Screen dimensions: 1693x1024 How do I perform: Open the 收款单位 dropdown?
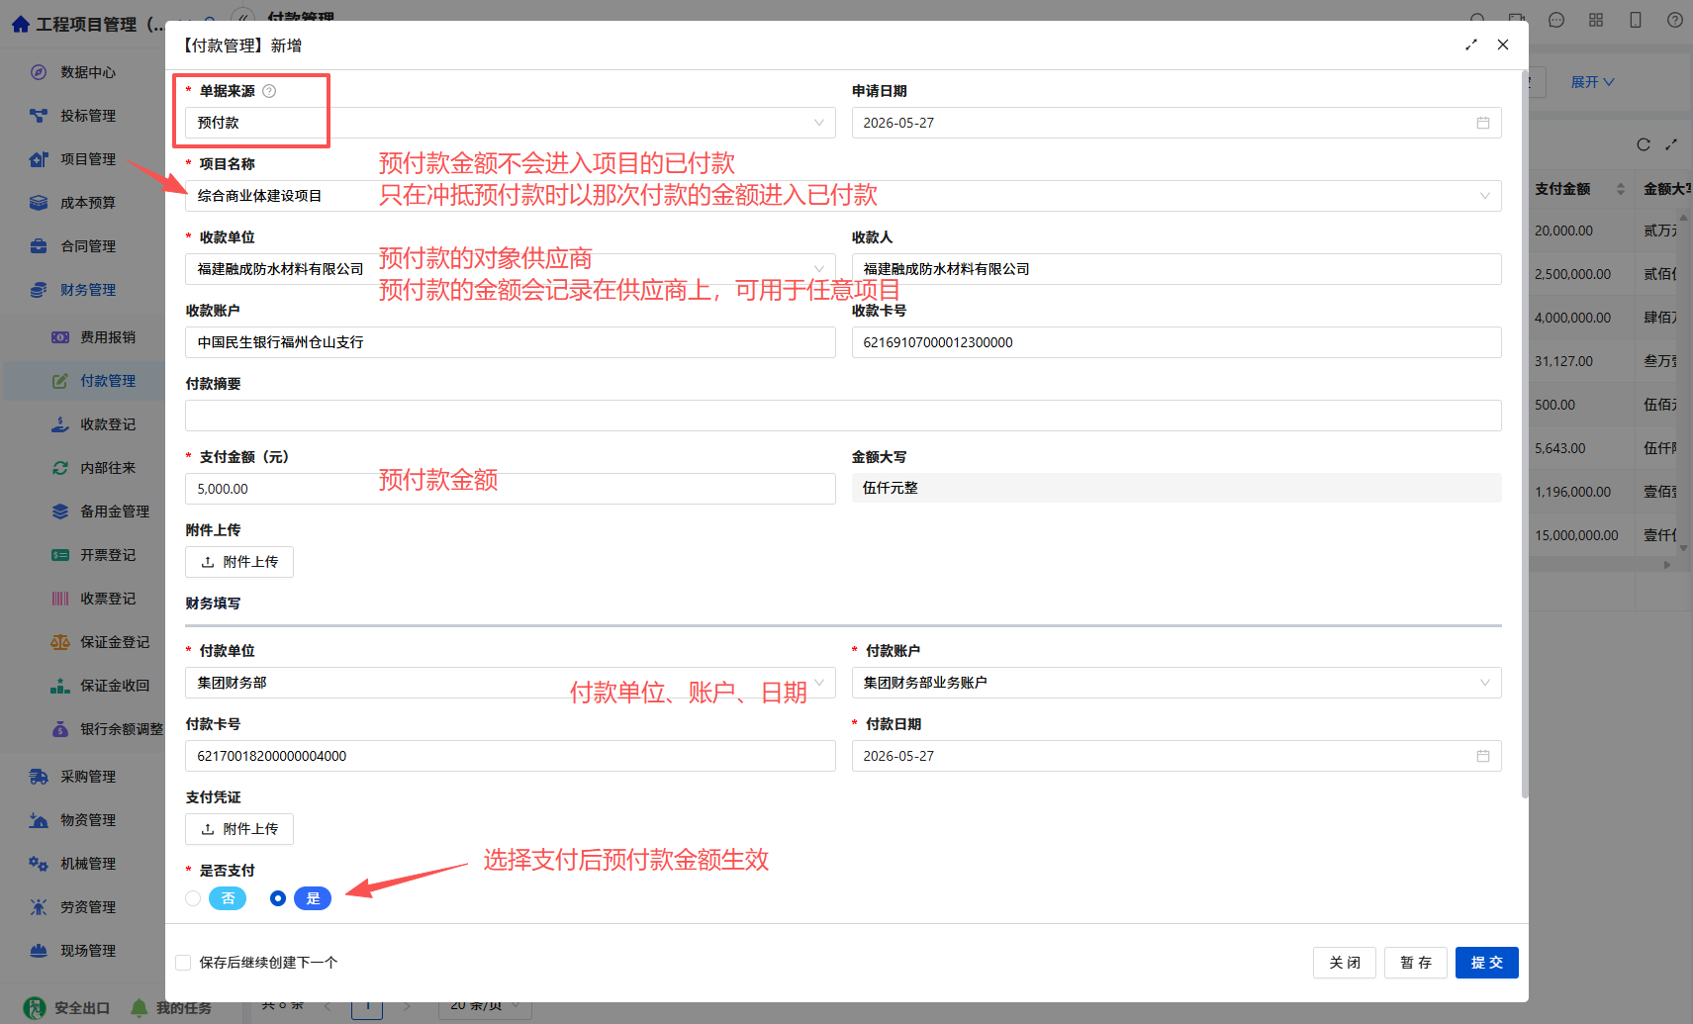(x=511, y=269)
